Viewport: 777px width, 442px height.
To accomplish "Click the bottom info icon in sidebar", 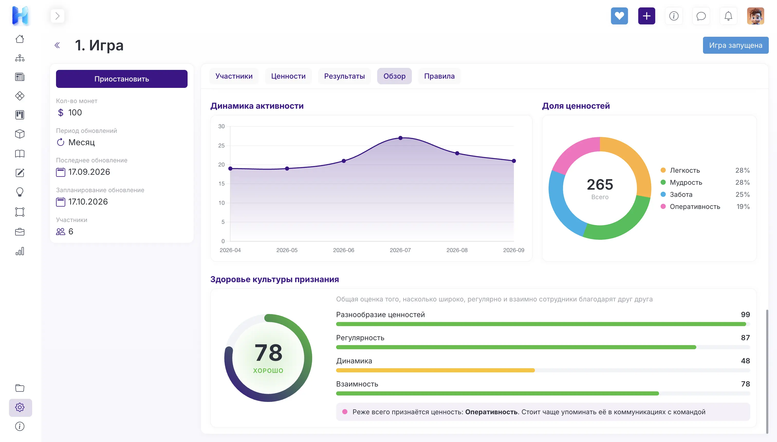I will [x=20, y=426].
